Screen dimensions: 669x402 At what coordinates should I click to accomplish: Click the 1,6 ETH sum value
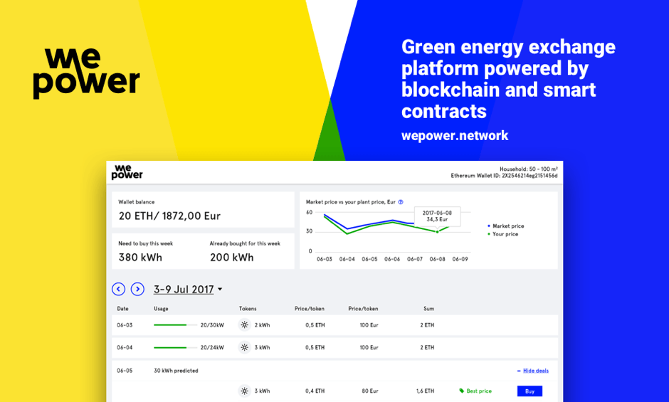tap(425, 391)
